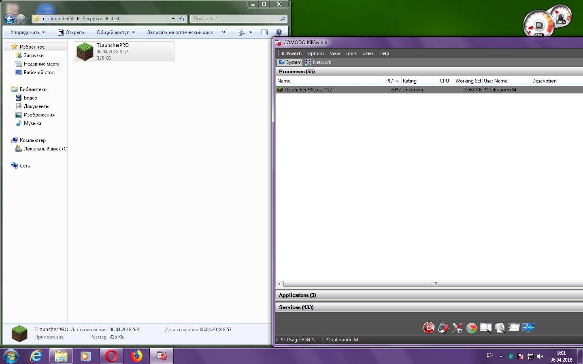Viewport: 583px width, 364px height.
Task: Click the window with magnifier icon in KillSwitch
Action: pyautogui.click(x=485, y=328)
